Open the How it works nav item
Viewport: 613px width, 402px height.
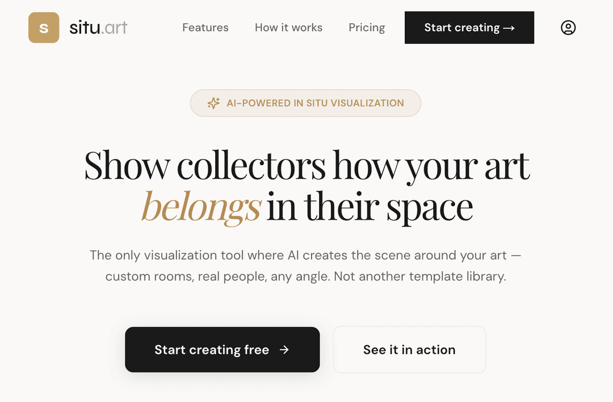pos(288,28)
